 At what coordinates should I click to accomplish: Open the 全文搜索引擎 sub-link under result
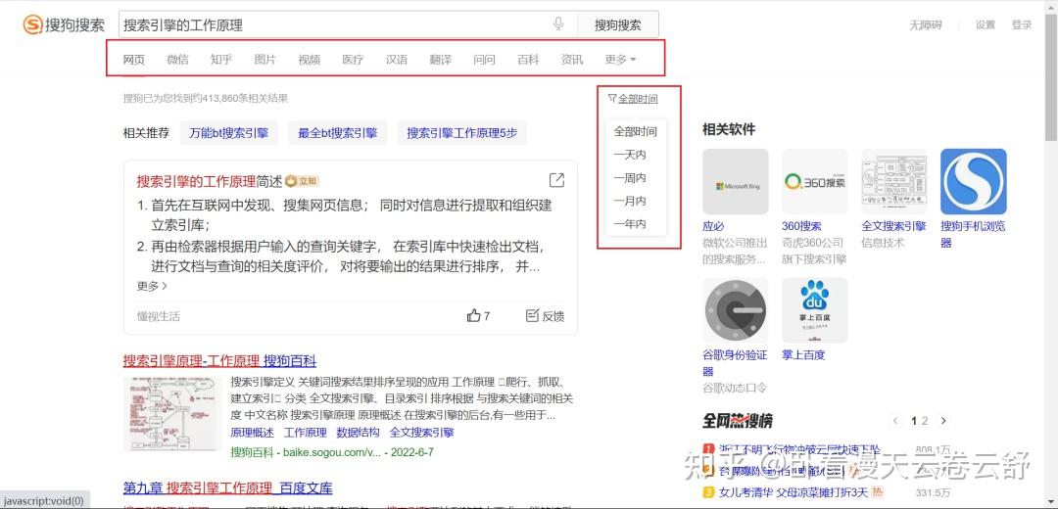[x=421, y=432]
